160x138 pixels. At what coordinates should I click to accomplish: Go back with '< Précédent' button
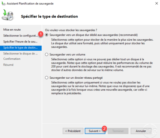point(73,131)
